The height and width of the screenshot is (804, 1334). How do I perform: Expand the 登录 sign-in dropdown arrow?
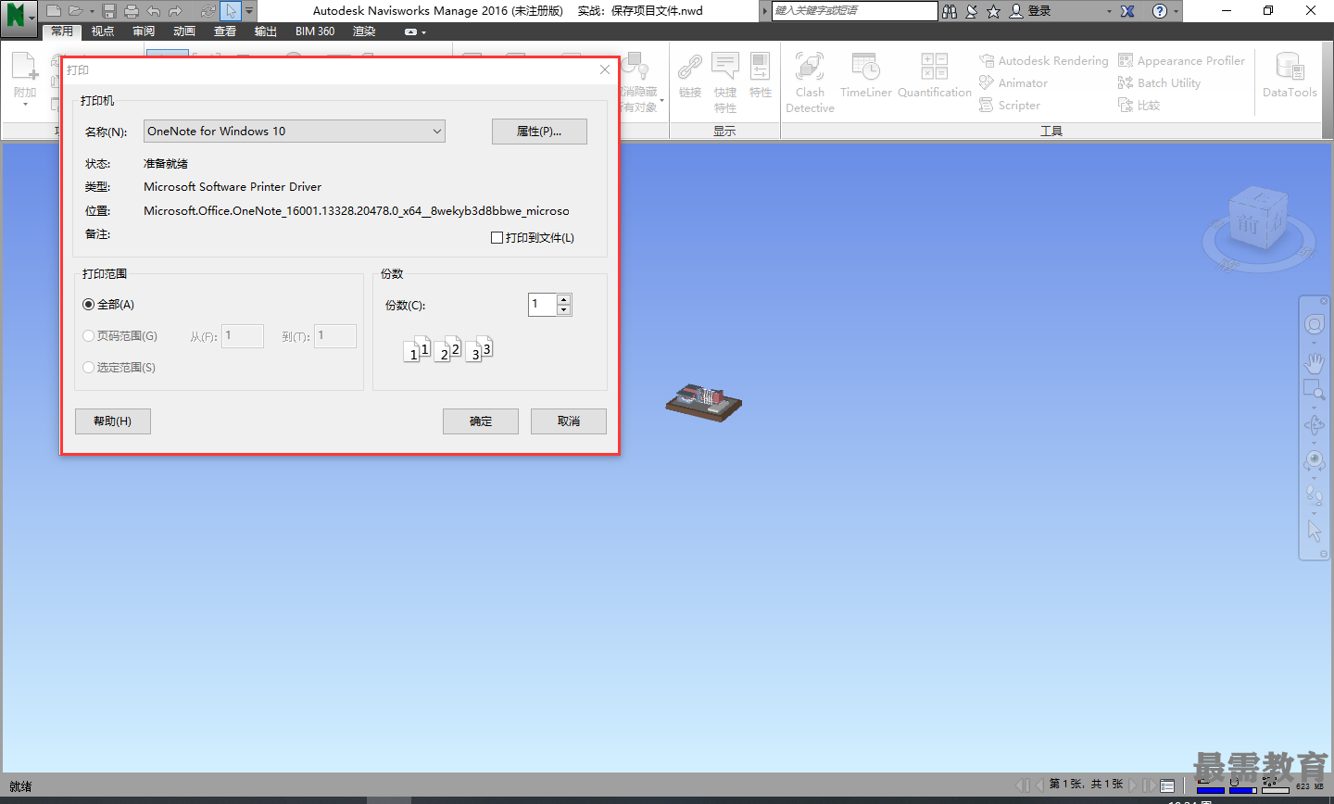1109,11
